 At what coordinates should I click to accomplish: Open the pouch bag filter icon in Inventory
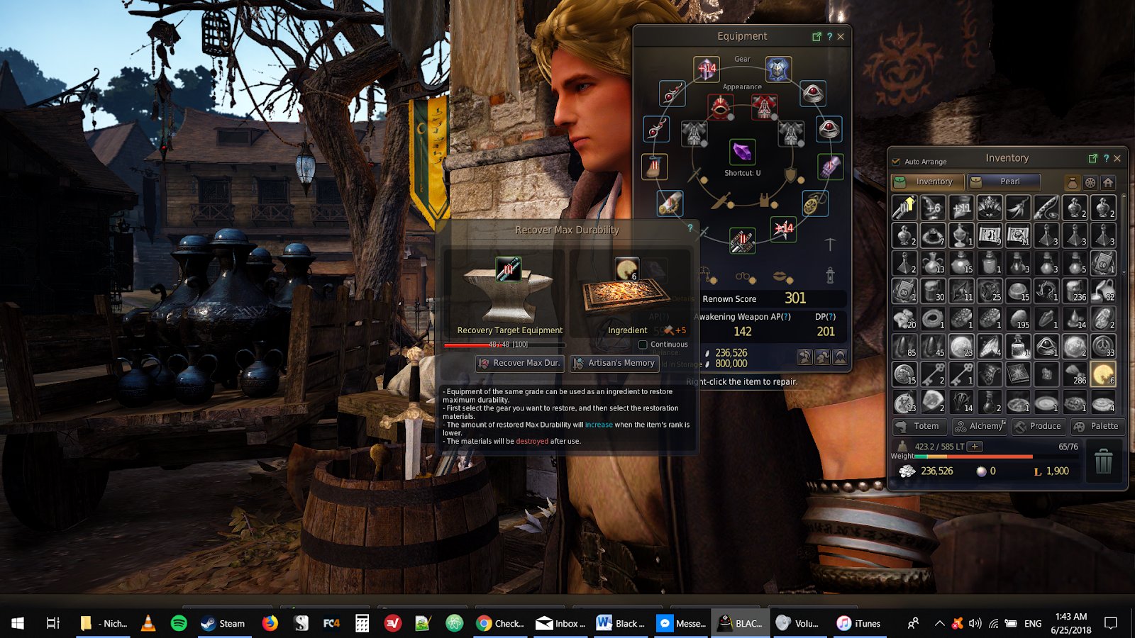coord(1073,182)
